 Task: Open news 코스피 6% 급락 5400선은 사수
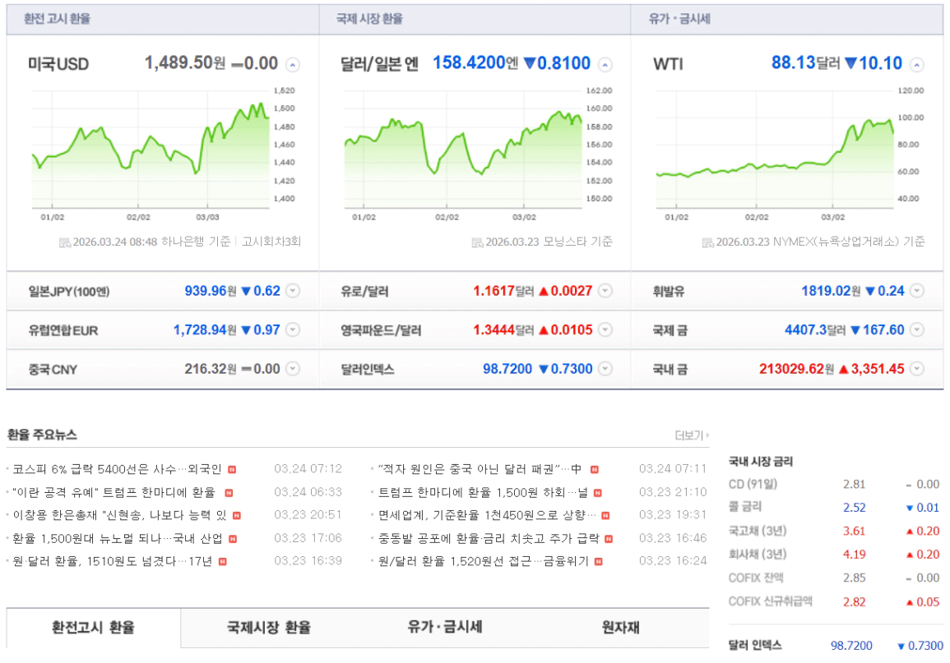pos(117,469)
